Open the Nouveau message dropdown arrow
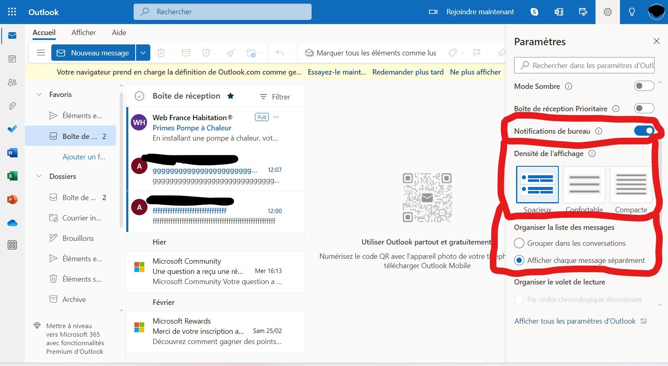This screenshot has height=366, width=668. (x=143, y=53)
